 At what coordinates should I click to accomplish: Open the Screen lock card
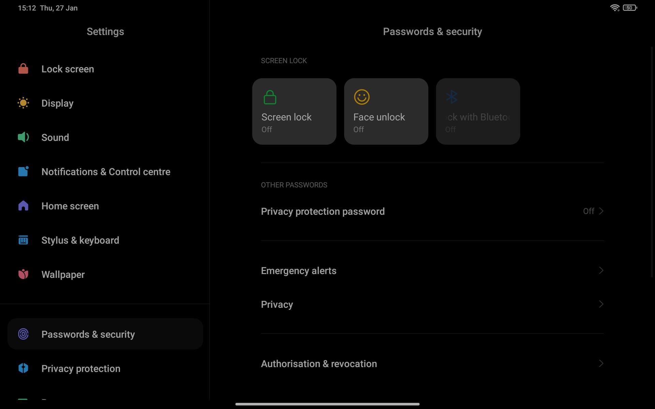[294, 111]
